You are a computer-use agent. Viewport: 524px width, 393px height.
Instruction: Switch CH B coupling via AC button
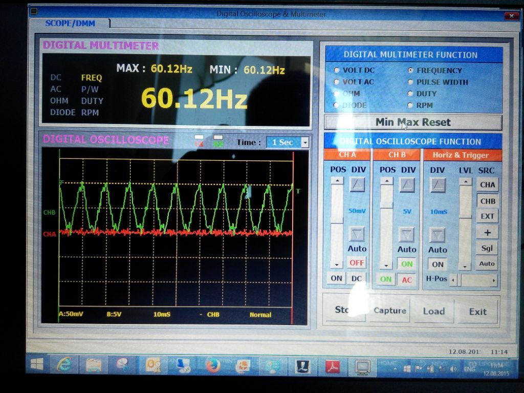point(407,279)
